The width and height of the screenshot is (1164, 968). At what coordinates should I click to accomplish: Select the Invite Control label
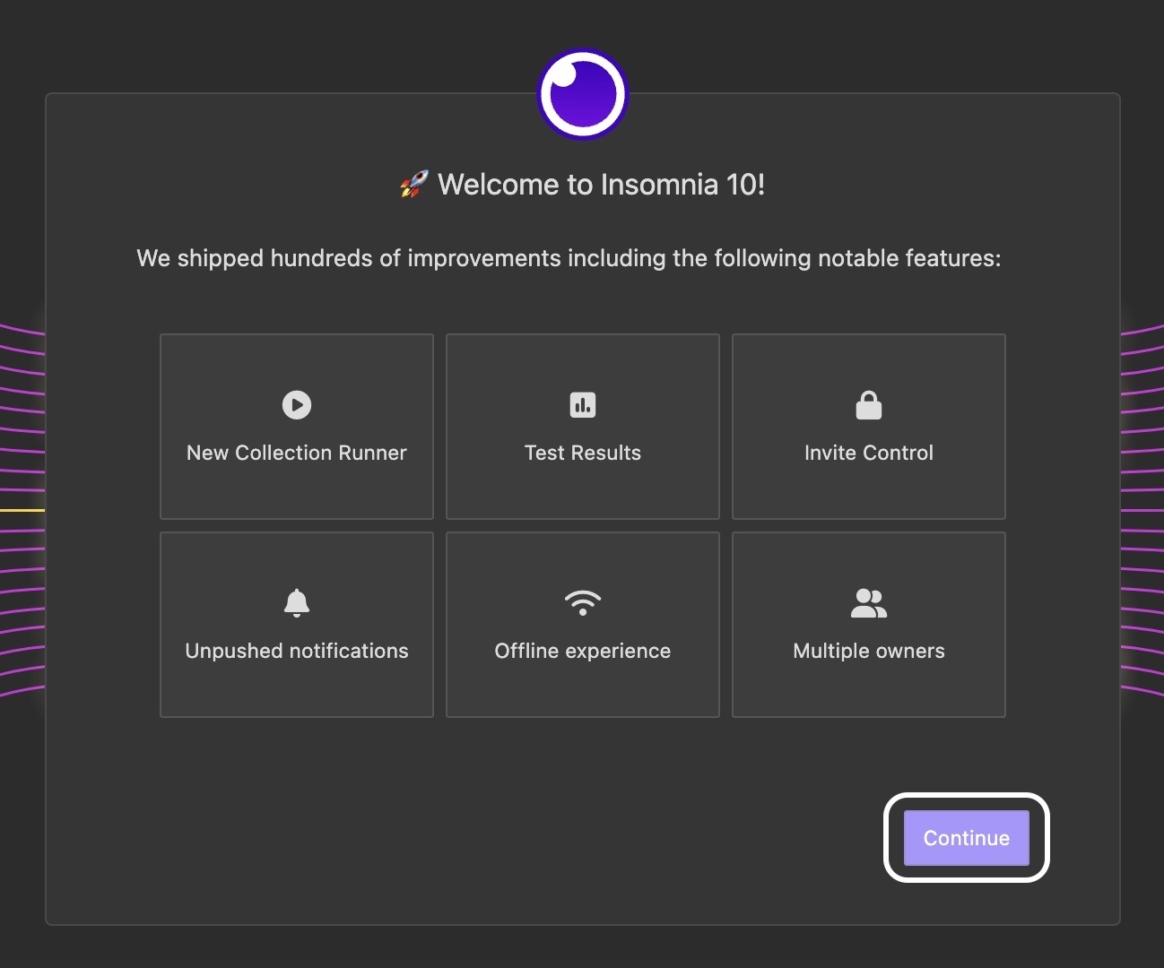(868, 453)
